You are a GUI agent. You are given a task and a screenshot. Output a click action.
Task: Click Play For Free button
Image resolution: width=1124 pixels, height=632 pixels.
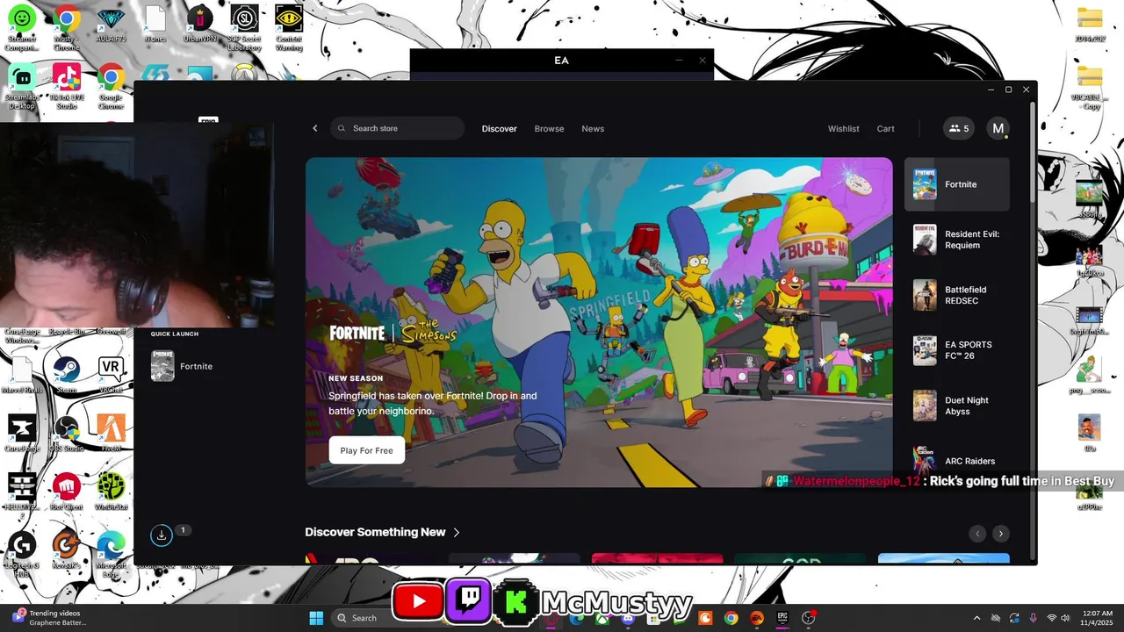(366, 450)
